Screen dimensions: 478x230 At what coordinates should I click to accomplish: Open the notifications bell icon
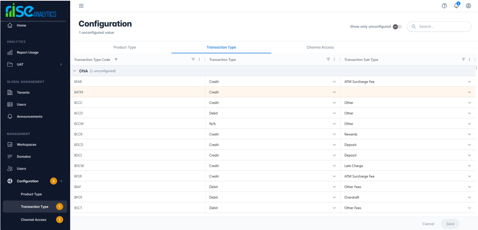coord(456,6)
